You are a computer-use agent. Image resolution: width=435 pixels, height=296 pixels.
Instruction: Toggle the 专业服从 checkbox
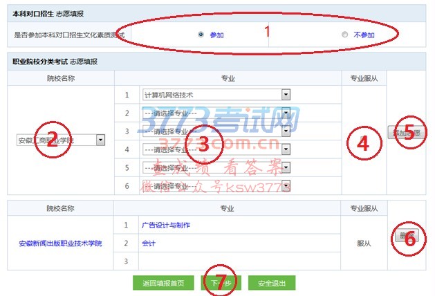pos(364,139)
